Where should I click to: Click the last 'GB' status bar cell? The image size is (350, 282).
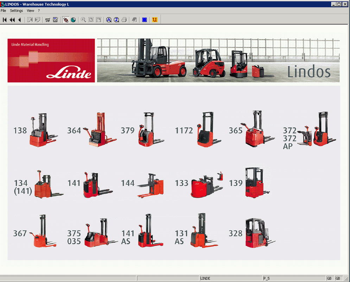338,278
